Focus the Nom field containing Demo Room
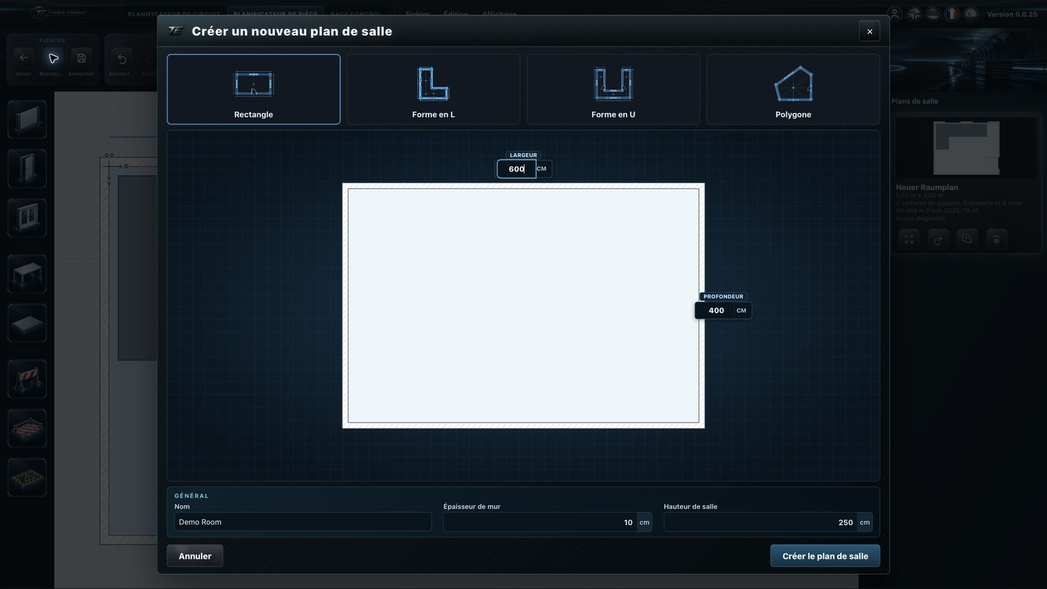1047x589 pixels. pos(303,522)
